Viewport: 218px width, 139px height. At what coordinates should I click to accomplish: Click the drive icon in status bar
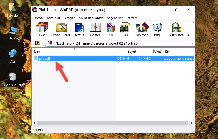point(35,130)
